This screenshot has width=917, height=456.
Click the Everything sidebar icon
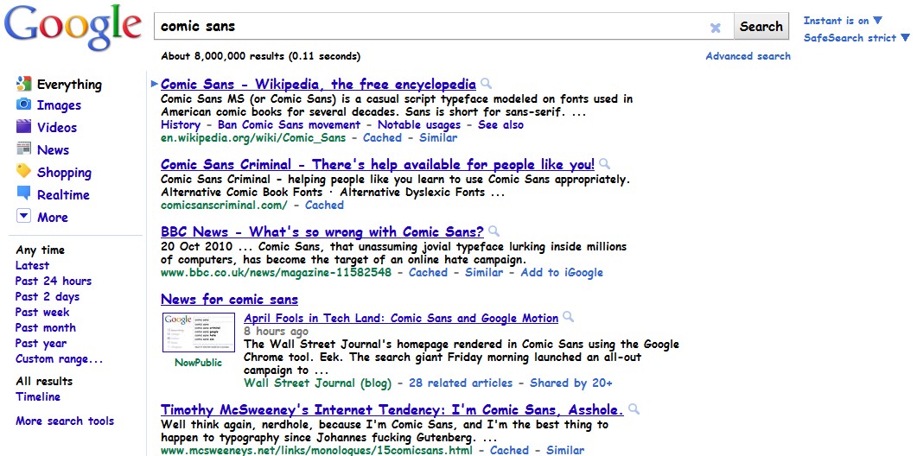(x=23, y=84)
